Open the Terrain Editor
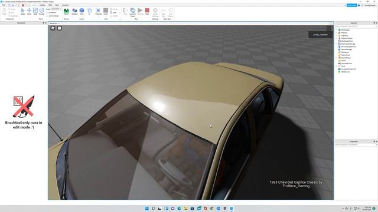This screenshot has height=212, width=378. pos(66,11)
